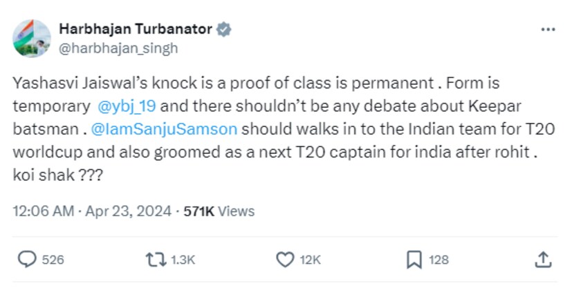The height and width of the screenshot is (288, 572).
Task: Click the share upload icon
Action: [x=544, y=259]
